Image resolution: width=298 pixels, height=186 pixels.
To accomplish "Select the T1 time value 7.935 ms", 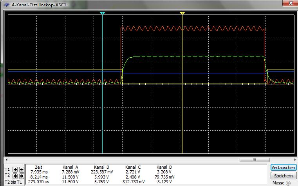I will [x=39, y=172].
